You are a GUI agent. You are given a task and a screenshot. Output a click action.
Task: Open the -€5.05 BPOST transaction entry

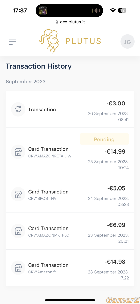(70, 194)
